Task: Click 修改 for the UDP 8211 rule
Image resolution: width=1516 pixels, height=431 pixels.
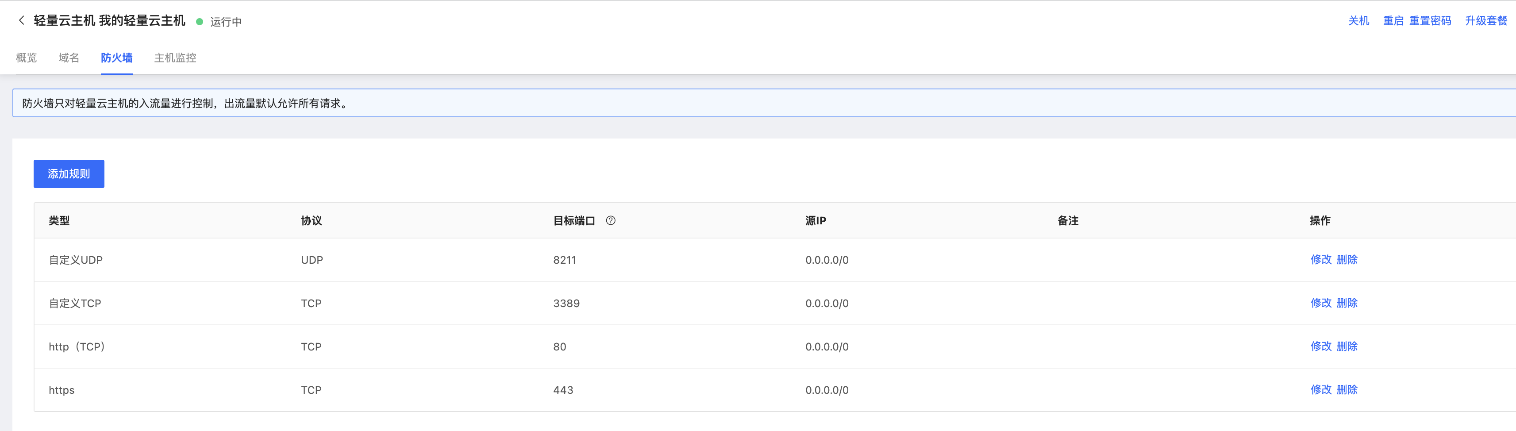Action: tap(1321, 260)
